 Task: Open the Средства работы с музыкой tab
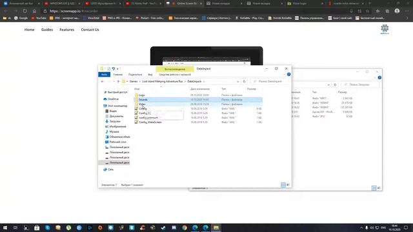[175, 75]
